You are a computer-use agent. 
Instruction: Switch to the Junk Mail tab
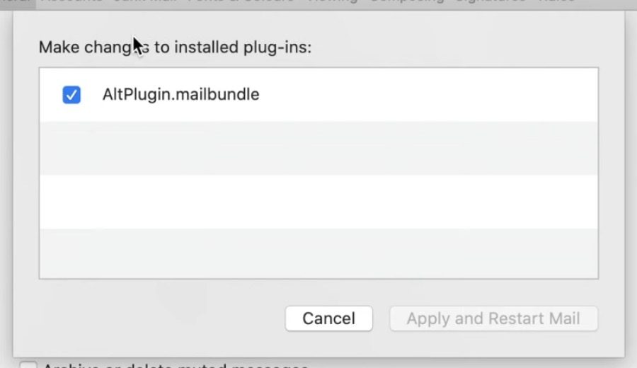click(145, 1)
